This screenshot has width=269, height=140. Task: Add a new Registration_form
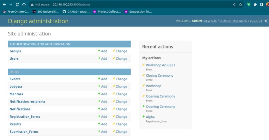coord(102,117)
